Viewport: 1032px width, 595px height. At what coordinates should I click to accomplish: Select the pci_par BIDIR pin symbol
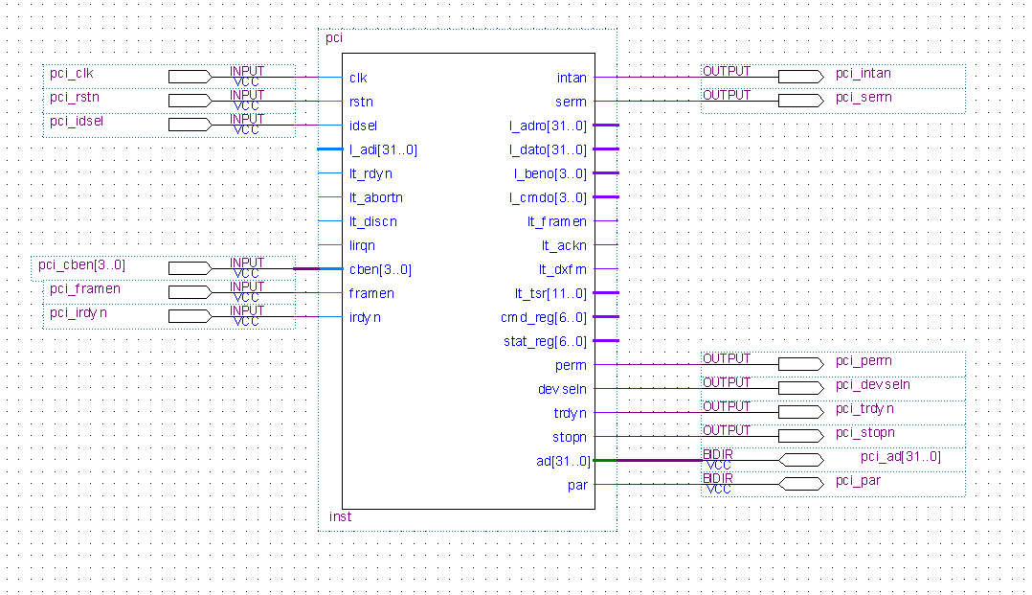pos(800,483)
